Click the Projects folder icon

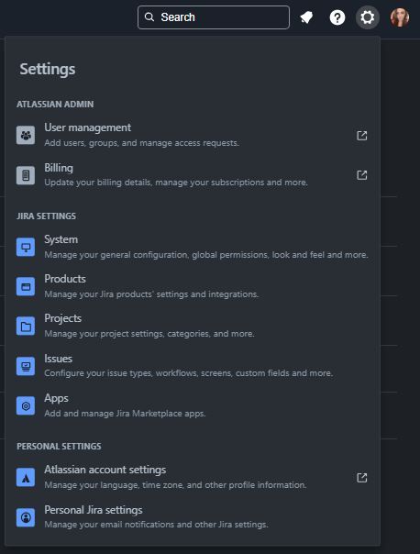coord(26,327)
